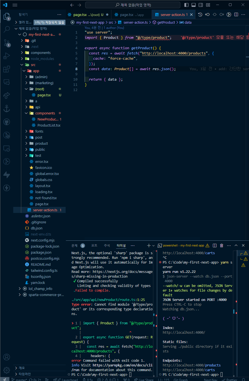Open the Search view in activity bar
Viewport: 249px width, 381px height.
click(7, 29)
